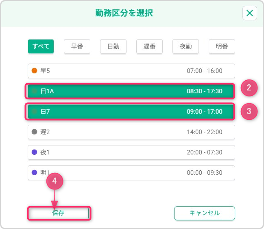Screen dimensions: 264x229
Task: Toggle the selected 日7 shift
Action: (131, 112)
